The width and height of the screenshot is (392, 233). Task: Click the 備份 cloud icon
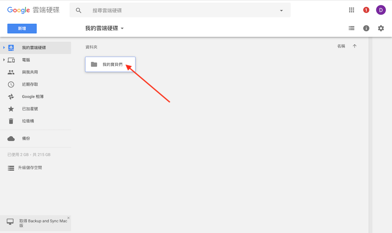pyautogui.click(x=11, y=138)
